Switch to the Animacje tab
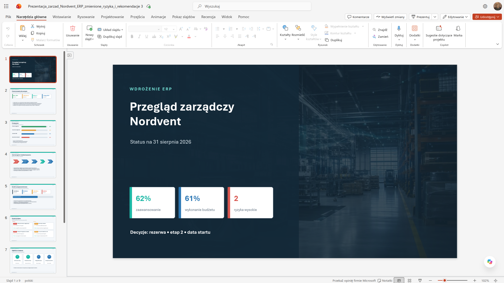This screenshot has width=504, height=283. [158, 17]
